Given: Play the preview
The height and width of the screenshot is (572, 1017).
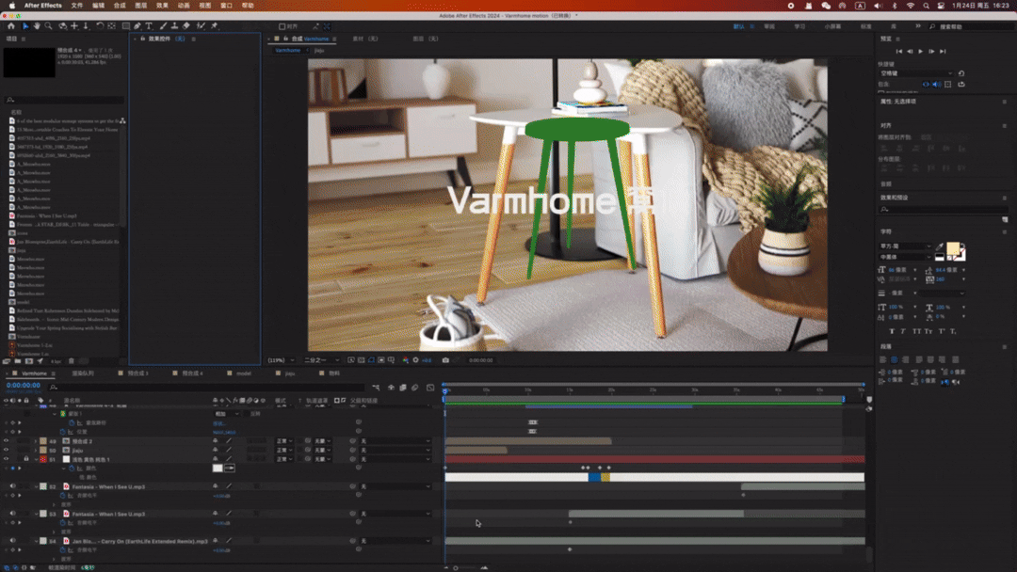Looking at the screenshot, I should point(920,51).
